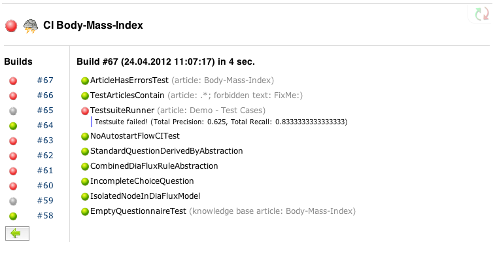Click the stormy weather health icon

[31, 26]
